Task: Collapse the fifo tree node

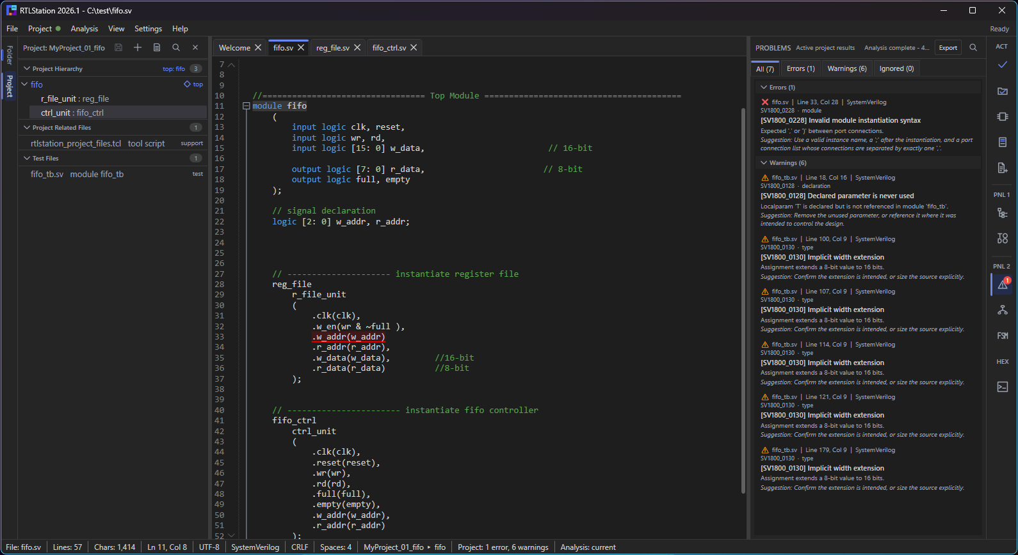Action: tap(25, 84)
